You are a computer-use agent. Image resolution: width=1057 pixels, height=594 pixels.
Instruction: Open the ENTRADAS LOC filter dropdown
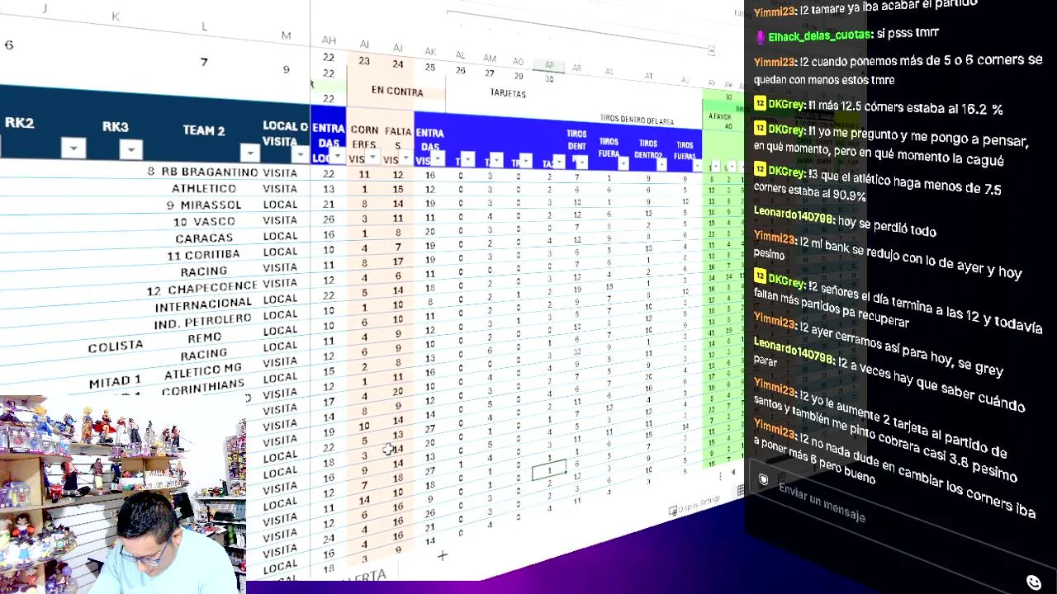point(338,157)
